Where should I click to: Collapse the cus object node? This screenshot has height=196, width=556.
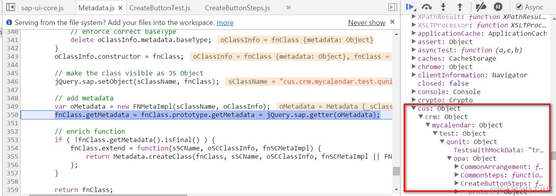pyautogui.click(x=414, y=108)
